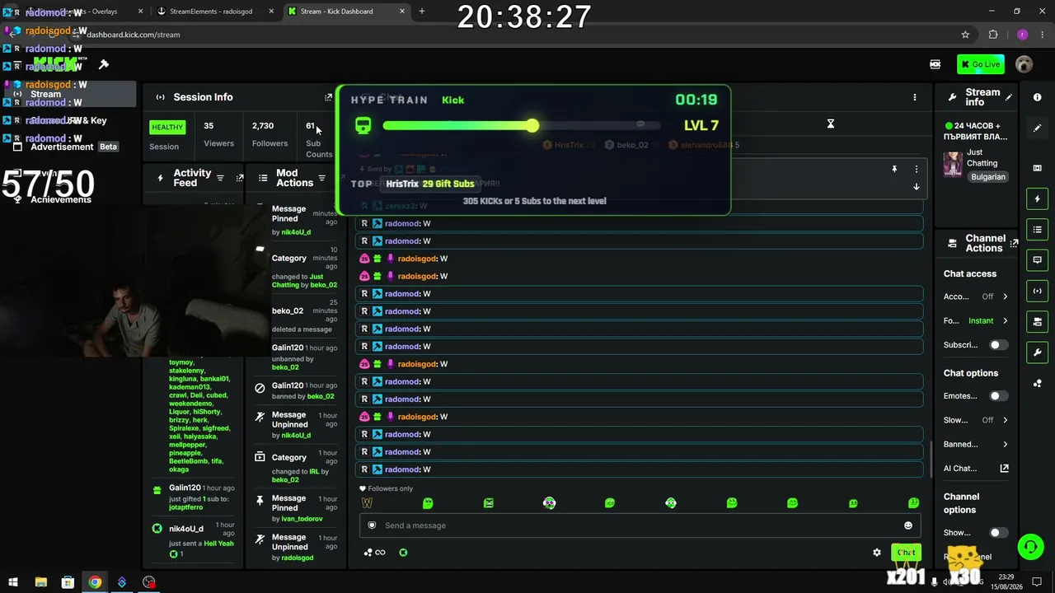Edit Stream info with the pencil icon
Viewport: 1055px width, 593px height.
click(x=1009, y=97)
